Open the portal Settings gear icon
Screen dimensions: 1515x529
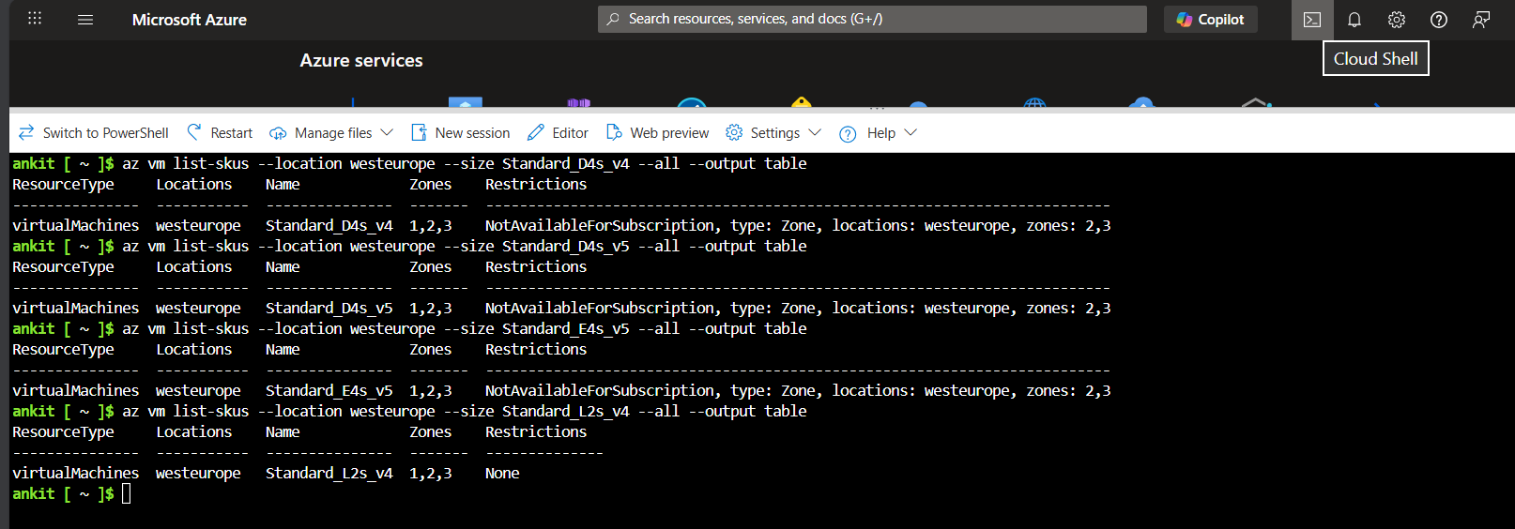[1397, 20]
